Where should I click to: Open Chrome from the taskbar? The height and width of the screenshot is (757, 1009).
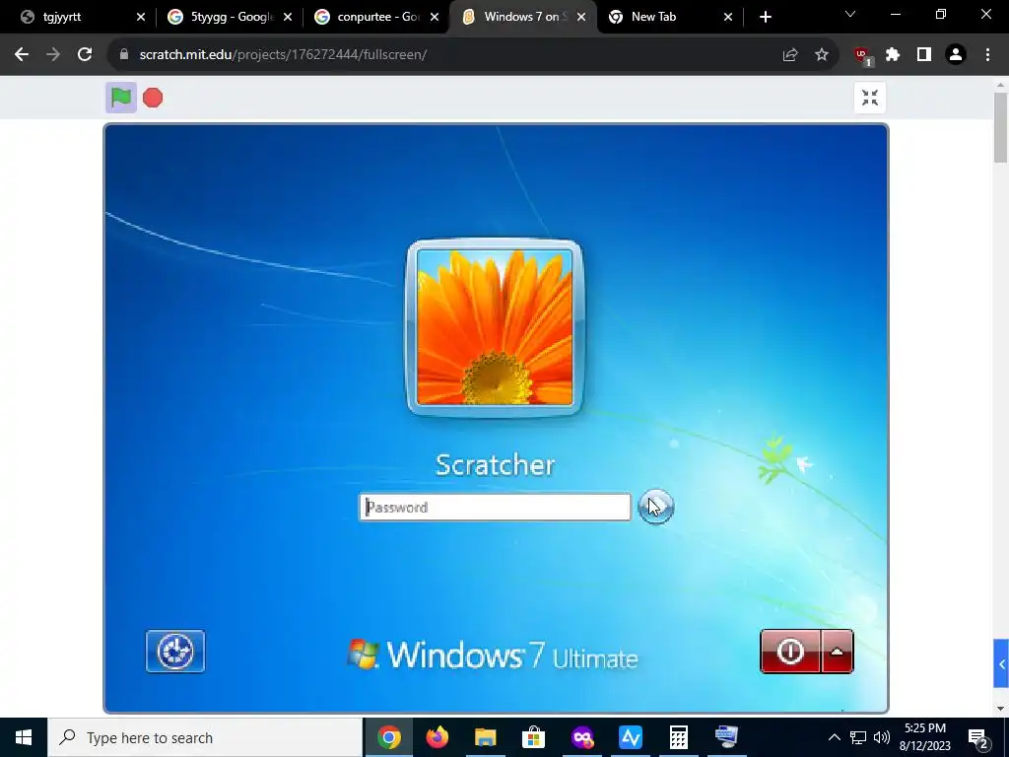point(388,737)
